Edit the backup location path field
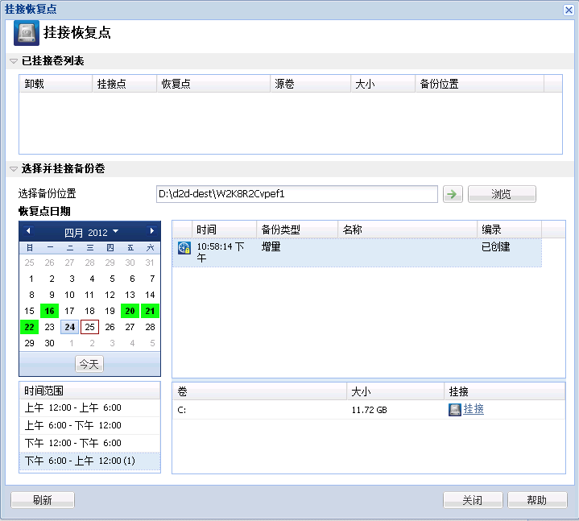This screenshot has width=579, height=521. (297, 194)
